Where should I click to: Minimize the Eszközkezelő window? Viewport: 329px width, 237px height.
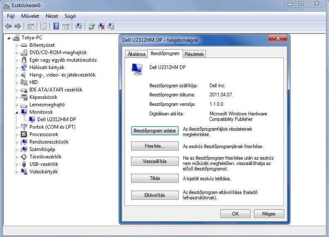[x=290, y=4]
